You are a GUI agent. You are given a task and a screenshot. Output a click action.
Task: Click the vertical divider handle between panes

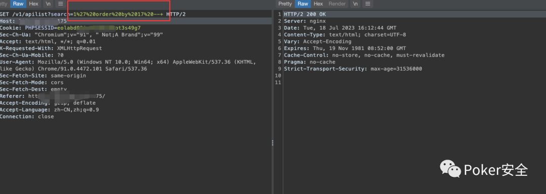click(x=272, y=143)
